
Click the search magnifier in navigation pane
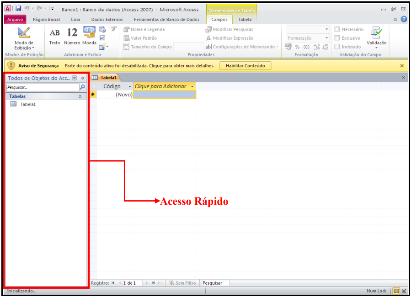coord(82,87)
